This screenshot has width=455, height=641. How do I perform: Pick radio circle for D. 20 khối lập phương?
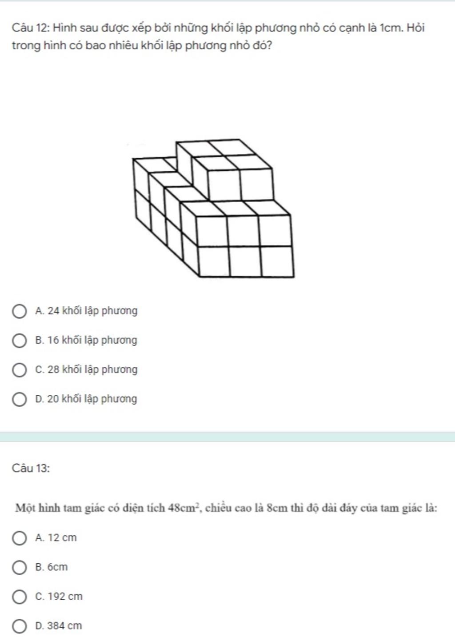coord(19,400)
